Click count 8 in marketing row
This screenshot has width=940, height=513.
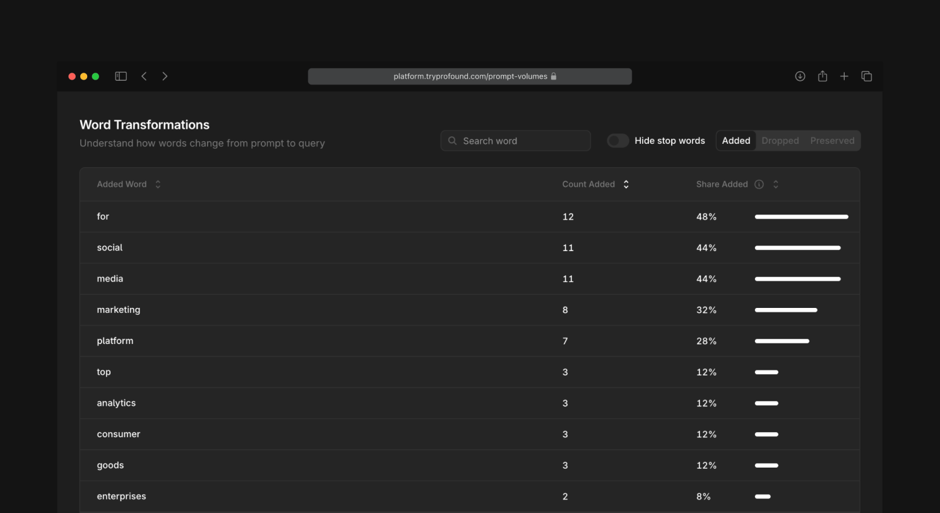(565, 310)
